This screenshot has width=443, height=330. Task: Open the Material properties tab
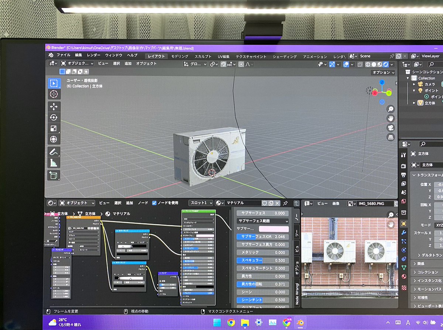pos(403,276)
